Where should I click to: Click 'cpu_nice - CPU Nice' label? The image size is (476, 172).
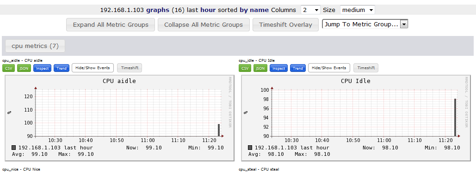(x=21, y=169)
